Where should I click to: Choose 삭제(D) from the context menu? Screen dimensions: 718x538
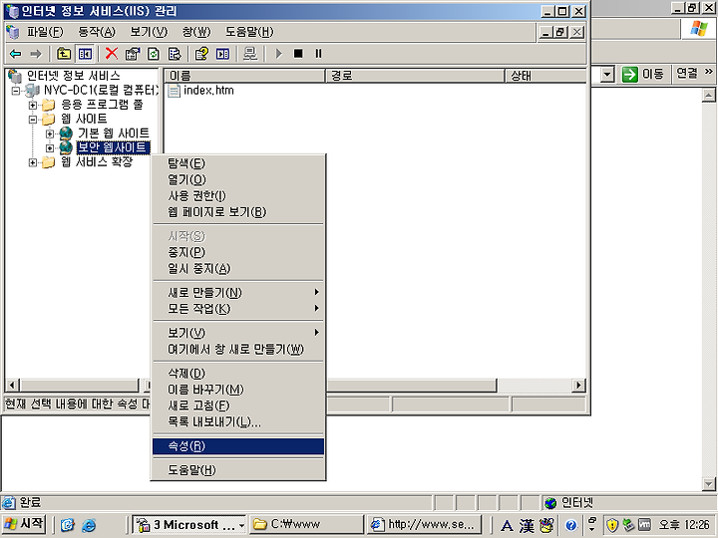coord(238,374)
